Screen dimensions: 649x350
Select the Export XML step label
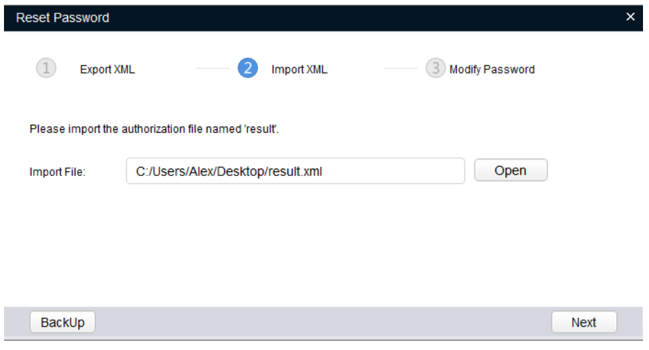pyautogui.click(x=107, y=69)
